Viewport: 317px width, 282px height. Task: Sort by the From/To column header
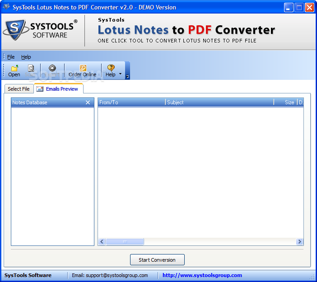132,102
